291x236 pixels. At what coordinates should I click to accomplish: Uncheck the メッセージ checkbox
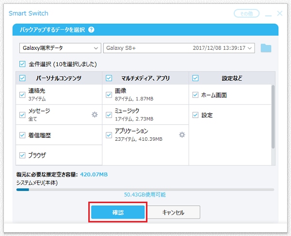click(22, 115)
